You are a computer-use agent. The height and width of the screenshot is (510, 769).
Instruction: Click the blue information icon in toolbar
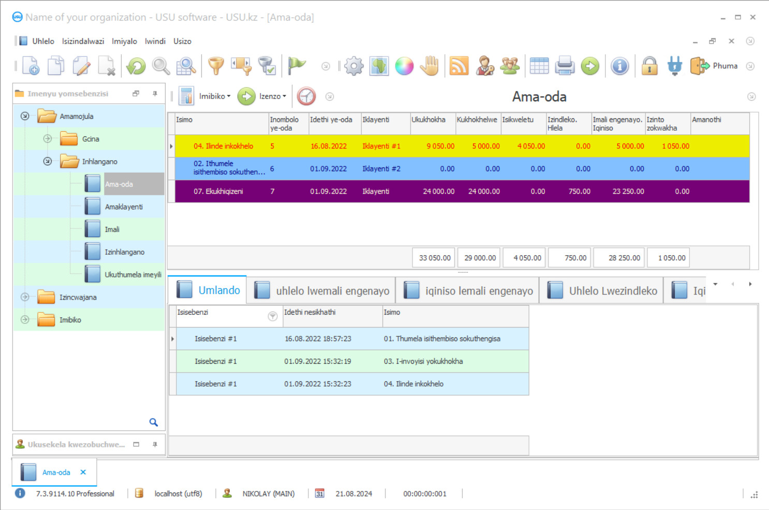(619, 66)
